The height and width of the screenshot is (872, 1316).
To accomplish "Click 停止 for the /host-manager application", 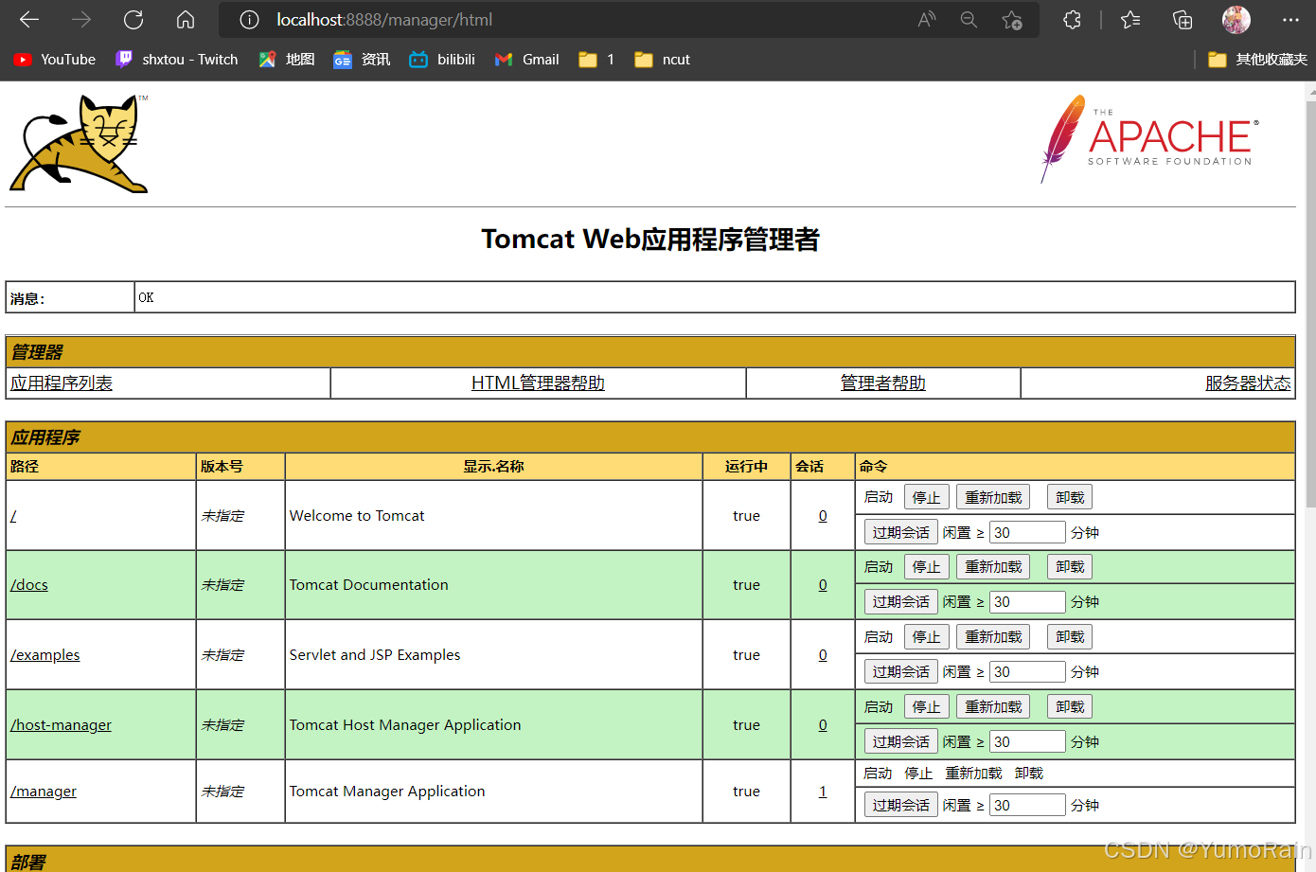I will click(x=927, y=707).
